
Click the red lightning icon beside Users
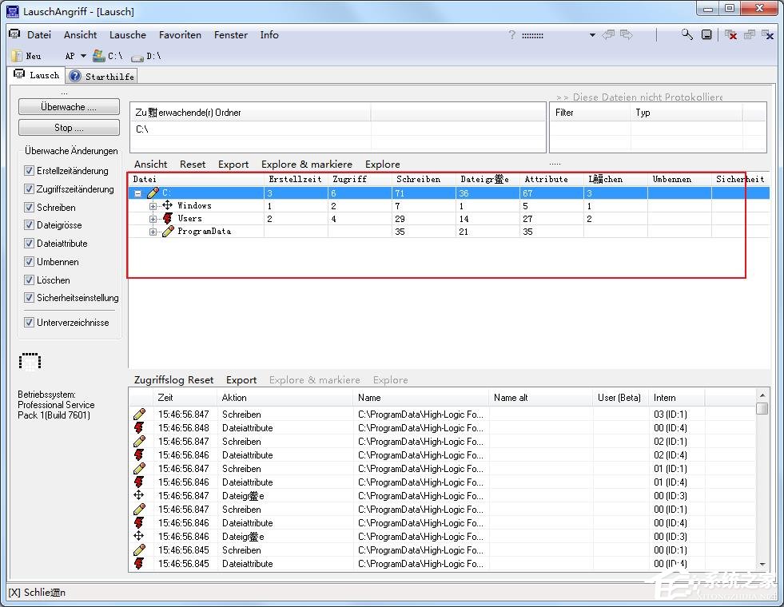168,218
